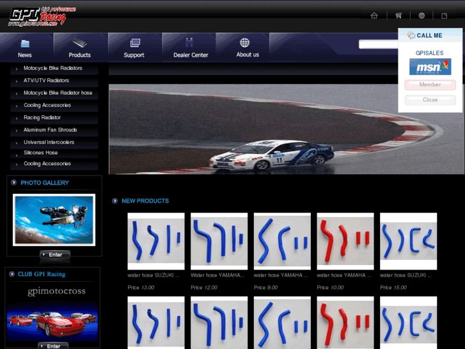This screenshot has width=465, height=349.
Task: Click Enter button under photo gallery
Action: point(55,255)
